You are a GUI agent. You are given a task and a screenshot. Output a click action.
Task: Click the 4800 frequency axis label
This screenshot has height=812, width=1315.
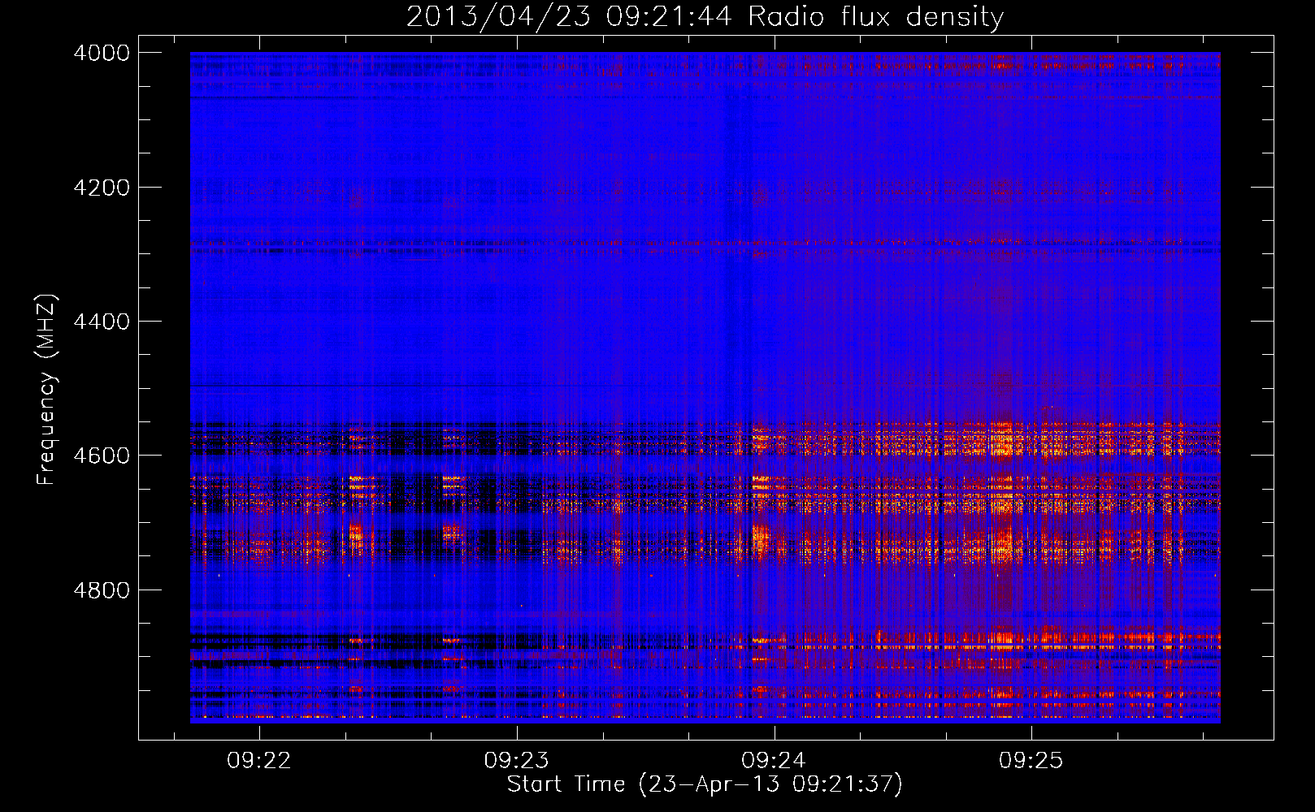(x=102, y=590)
